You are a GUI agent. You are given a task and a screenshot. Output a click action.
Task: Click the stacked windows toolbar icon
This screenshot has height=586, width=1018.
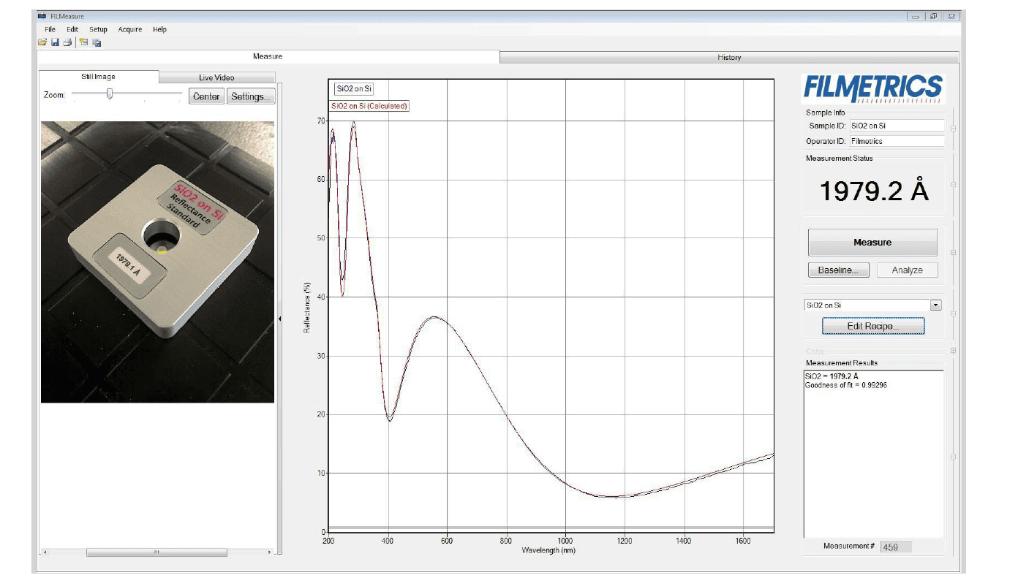coord(97,42)
